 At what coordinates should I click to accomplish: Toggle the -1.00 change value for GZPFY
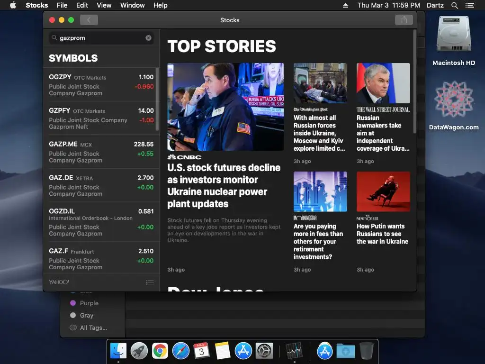coord(146,120)
